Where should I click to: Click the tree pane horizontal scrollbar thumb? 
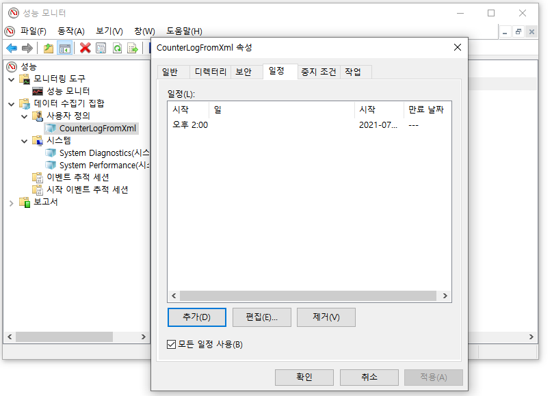tap(64, 337)
